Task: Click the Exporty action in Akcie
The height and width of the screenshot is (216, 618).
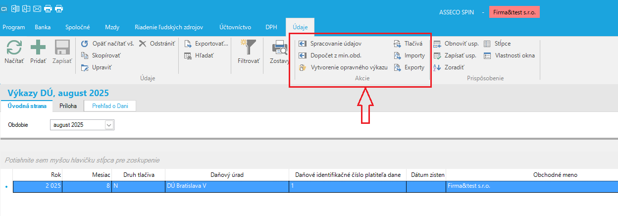Action: click(414, 67)
